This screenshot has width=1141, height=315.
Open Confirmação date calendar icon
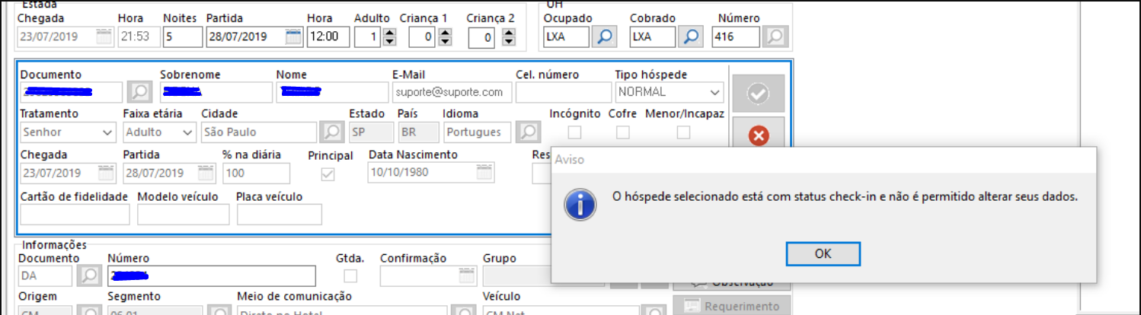coord(465,275)
